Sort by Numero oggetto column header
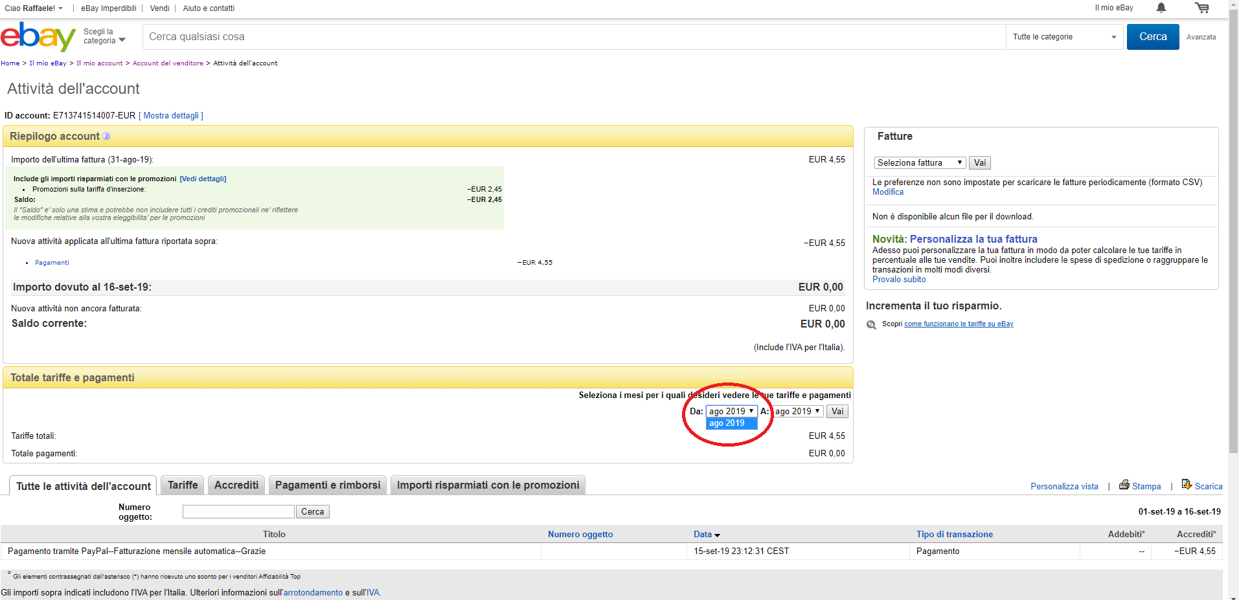 point(580,534)
